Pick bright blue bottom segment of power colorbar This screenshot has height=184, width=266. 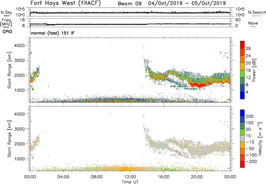[242, 96]
